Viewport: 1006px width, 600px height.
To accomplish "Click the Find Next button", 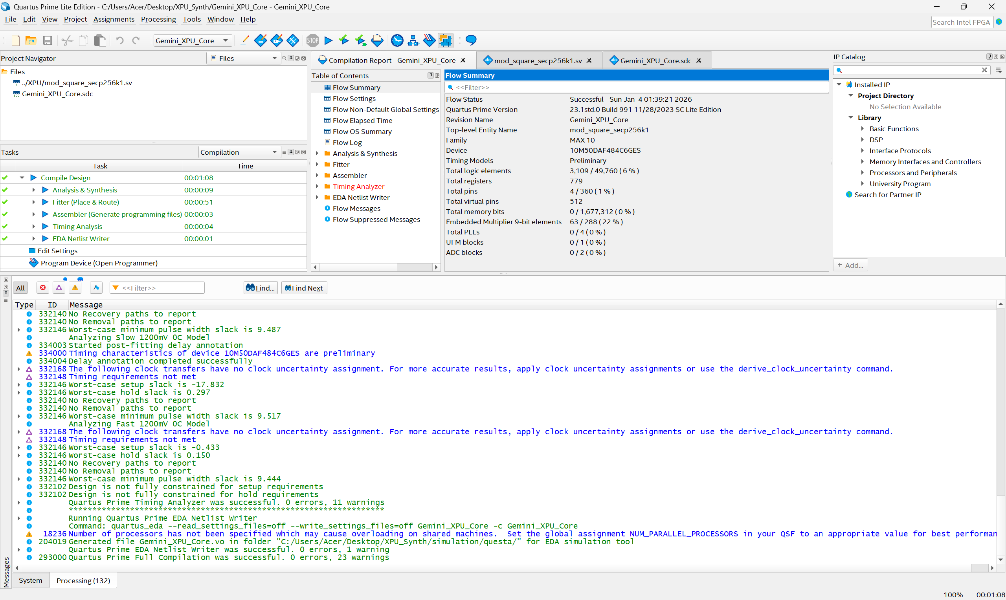I will tap(304, 288).
